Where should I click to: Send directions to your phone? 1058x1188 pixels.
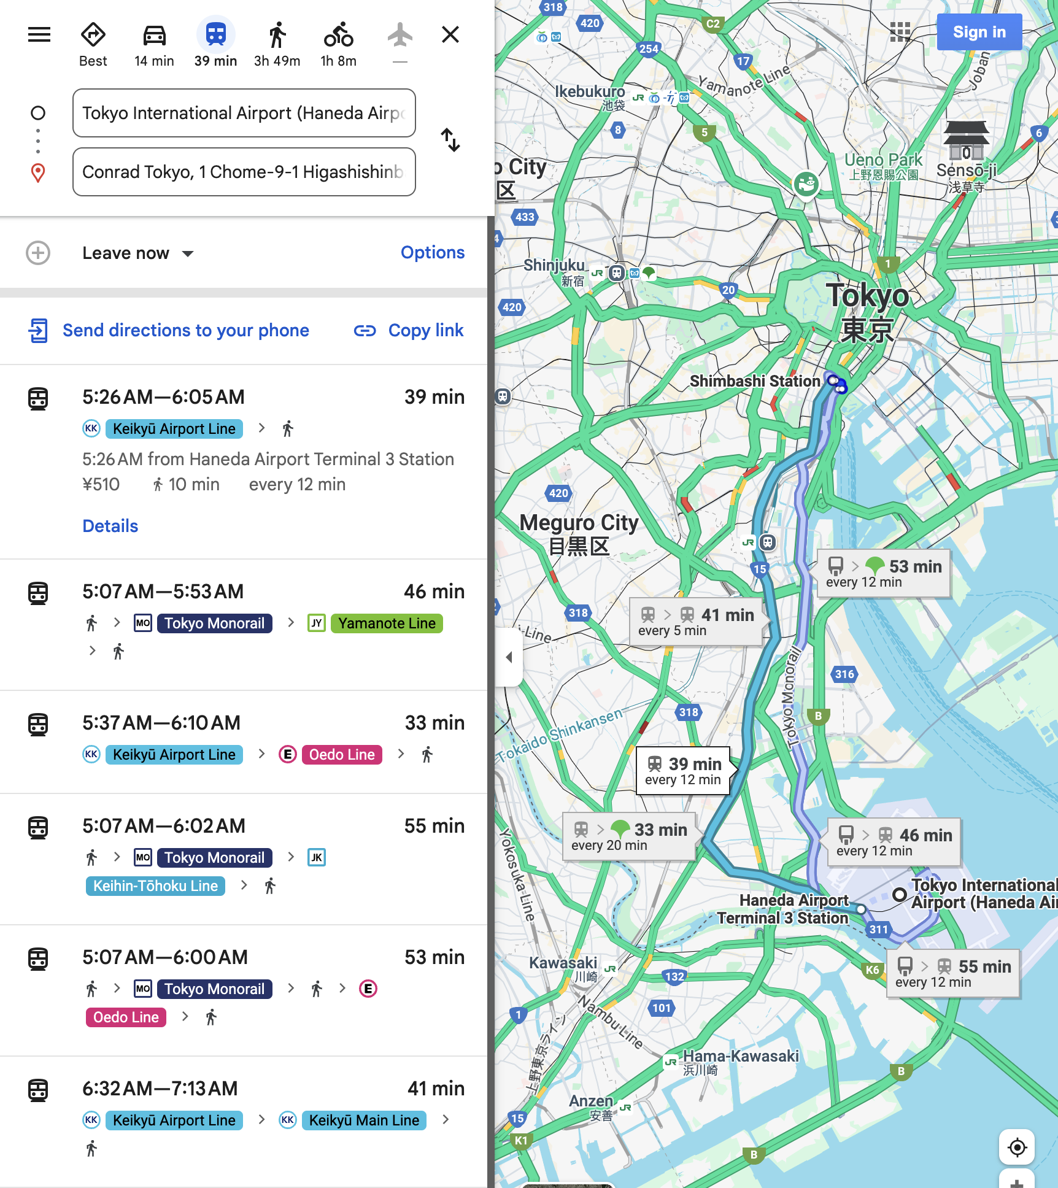169,330
